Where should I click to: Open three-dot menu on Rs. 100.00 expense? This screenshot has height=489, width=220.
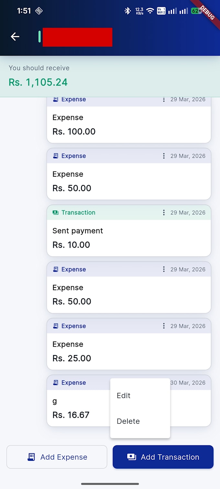(x=164, y=99)
